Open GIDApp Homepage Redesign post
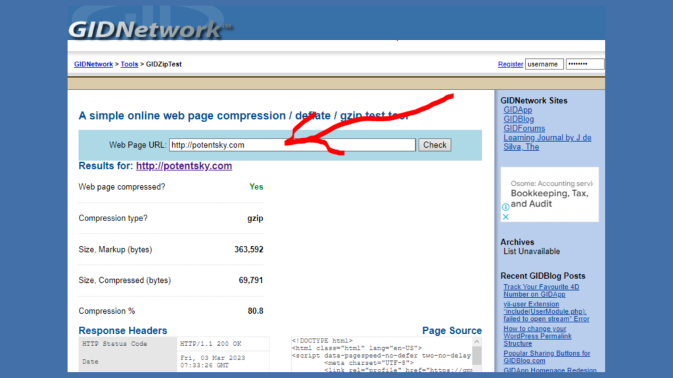This screenshot has height=378, width=673. click(x=550, y=370)
